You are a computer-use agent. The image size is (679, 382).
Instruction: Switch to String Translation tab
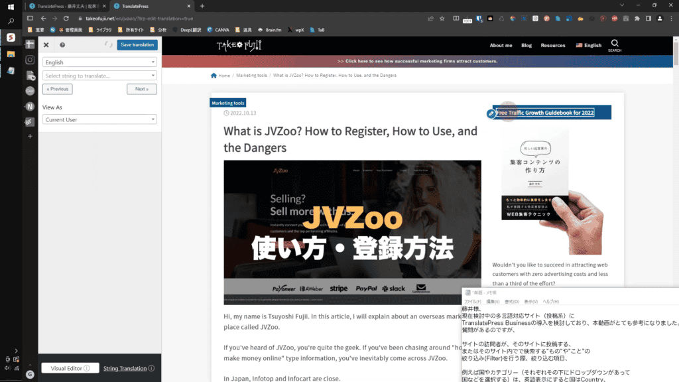pyautogui.click(x=125, y=368)
